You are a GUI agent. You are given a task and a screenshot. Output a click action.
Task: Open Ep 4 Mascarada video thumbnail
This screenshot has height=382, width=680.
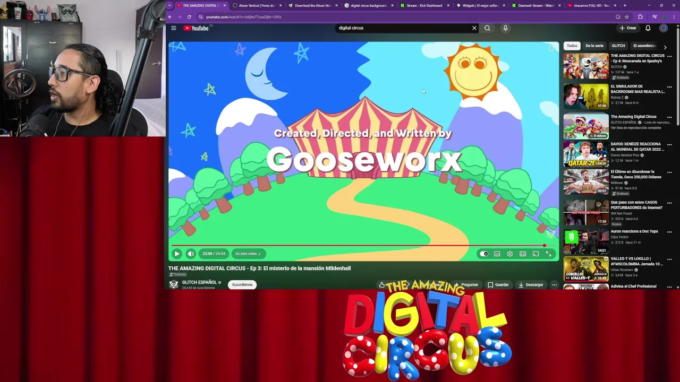click(x=586, y=66)
